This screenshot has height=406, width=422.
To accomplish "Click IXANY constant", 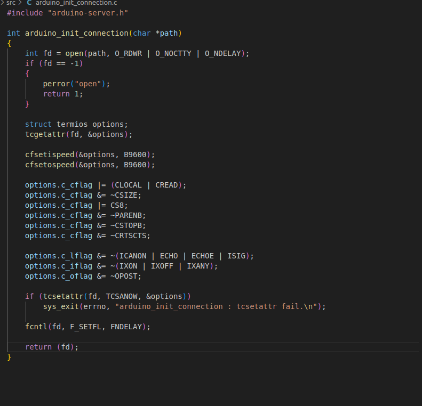I will [198, 266].
